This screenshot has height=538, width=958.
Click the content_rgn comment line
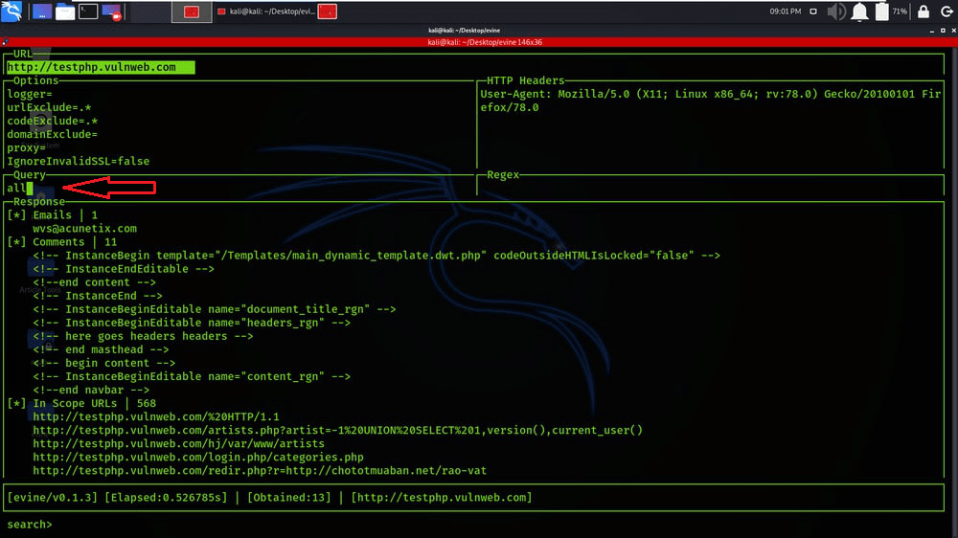(x=192, y=376)
